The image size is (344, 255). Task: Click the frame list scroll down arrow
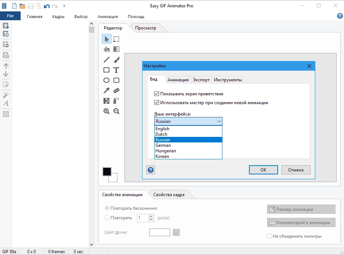coord(91,244)
